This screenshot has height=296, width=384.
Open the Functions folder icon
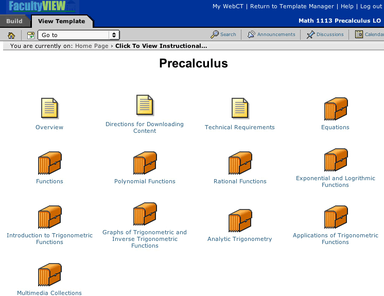click(x=50, y=163)
